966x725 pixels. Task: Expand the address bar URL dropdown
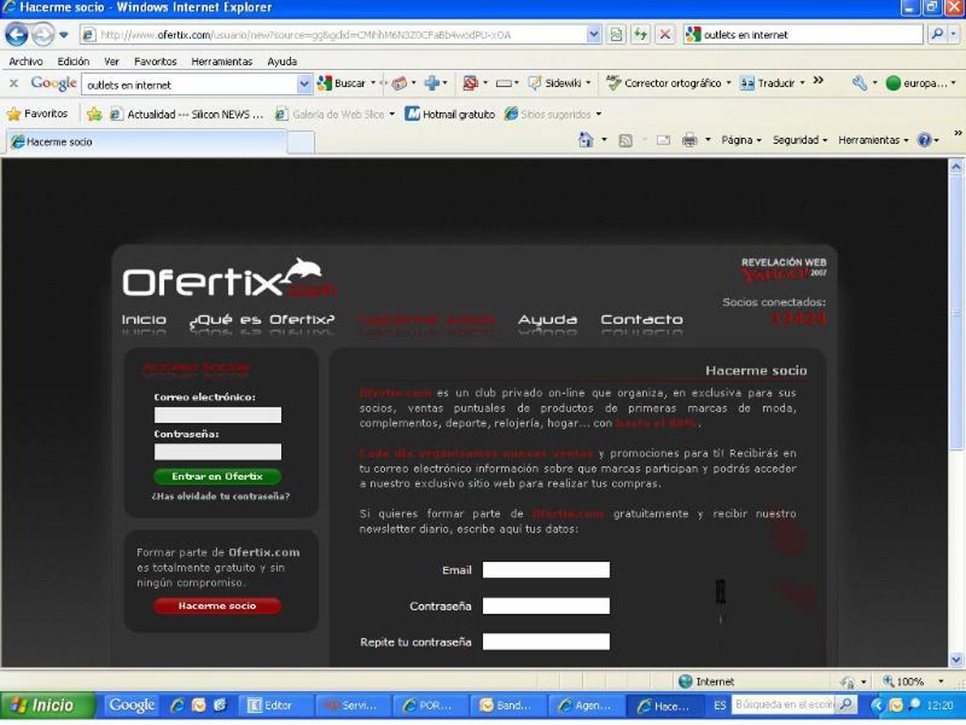pyautogui.click(x=594, y=35)
